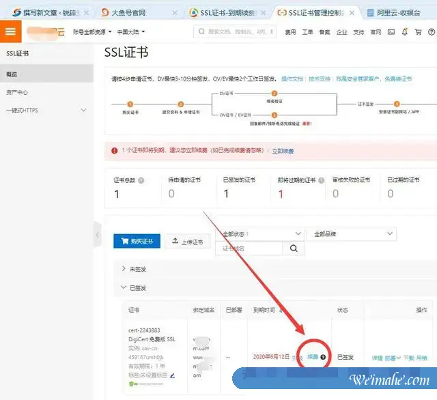Click the help icon beside the 续费 link
Screen dimensions: 437x400
coord(323,357)
